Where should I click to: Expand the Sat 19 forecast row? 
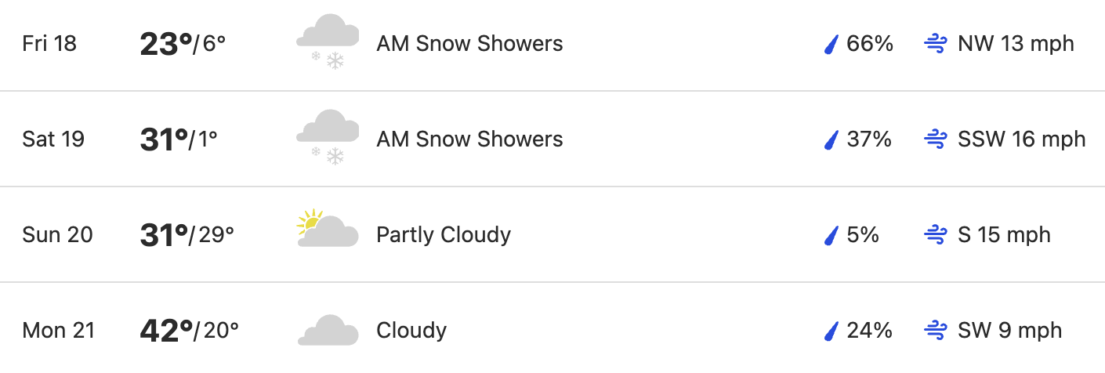(552, 139)
